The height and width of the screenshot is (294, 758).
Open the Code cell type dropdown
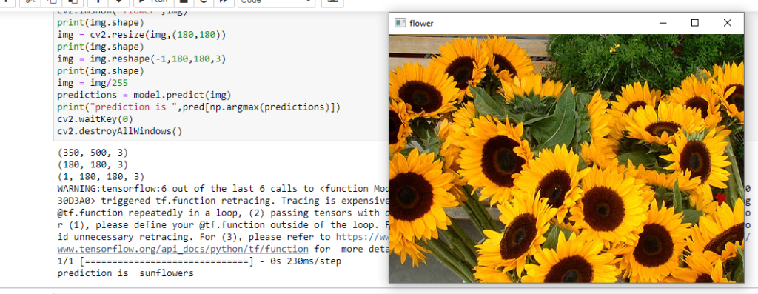277,2
